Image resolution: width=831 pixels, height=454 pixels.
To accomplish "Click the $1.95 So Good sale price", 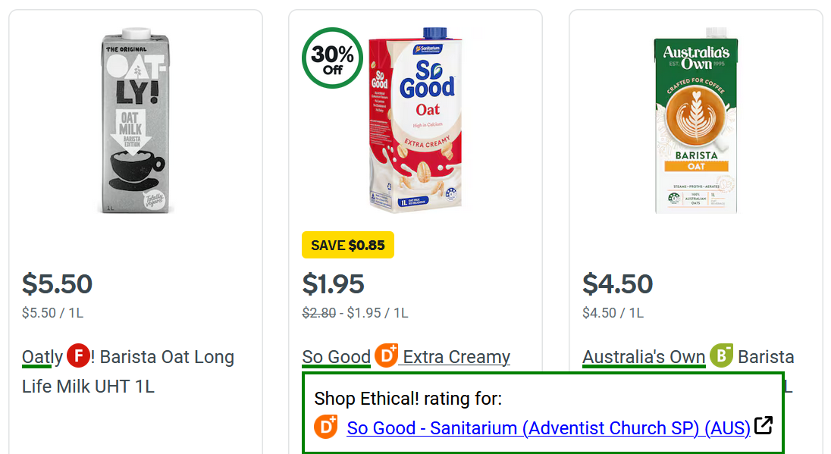I will point(334,284).
